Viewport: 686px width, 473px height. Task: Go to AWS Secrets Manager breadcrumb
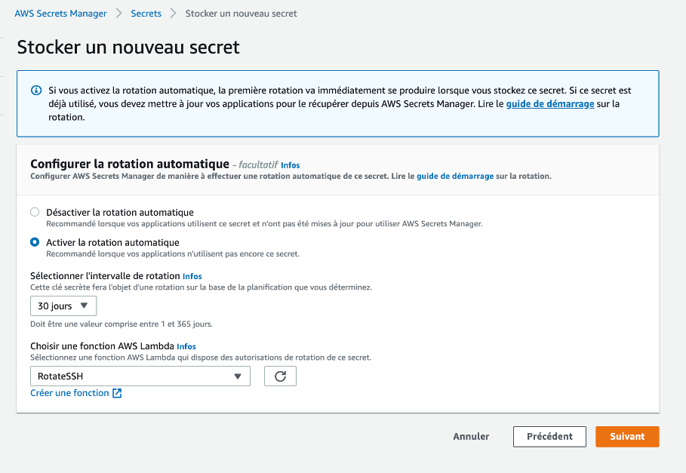pyautogui.click(x=60, y=14)
